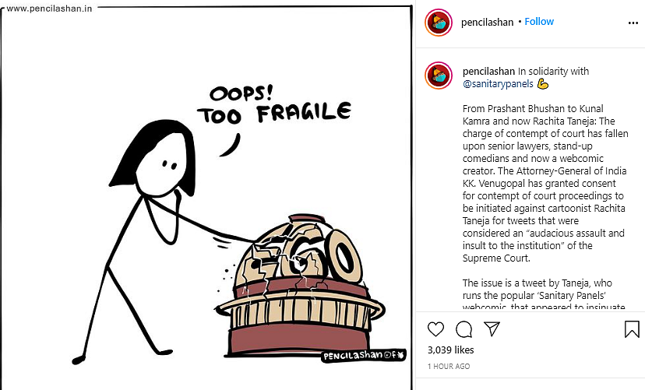Screen dimensions: 645x390
Task: Click the 1 HOUR AGO timestamp
Action: click(x=449, y=366)
